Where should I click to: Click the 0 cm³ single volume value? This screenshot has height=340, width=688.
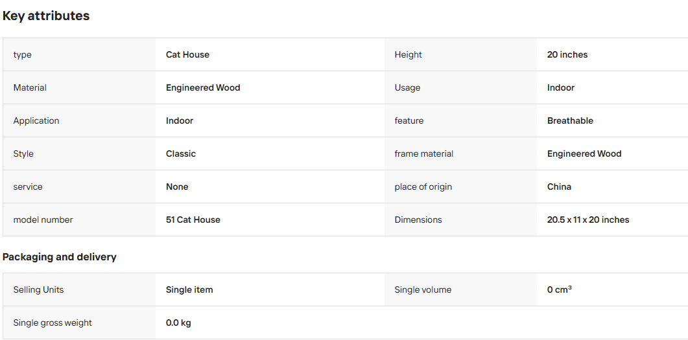click(559, 289)
